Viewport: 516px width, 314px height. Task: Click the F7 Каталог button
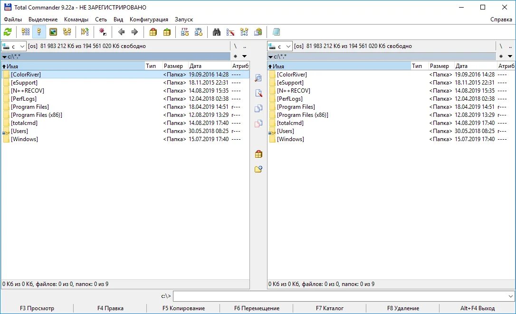click(330, 308)
